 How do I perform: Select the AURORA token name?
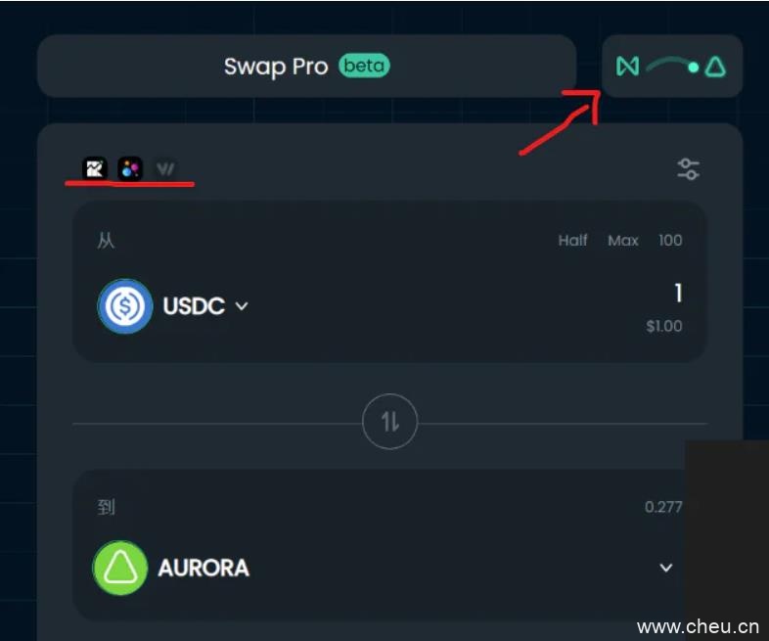point(204,568)
